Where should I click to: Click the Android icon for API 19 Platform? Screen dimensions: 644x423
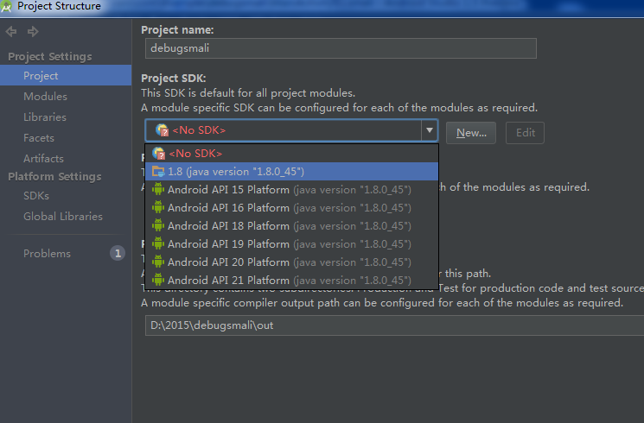point(158,243)
